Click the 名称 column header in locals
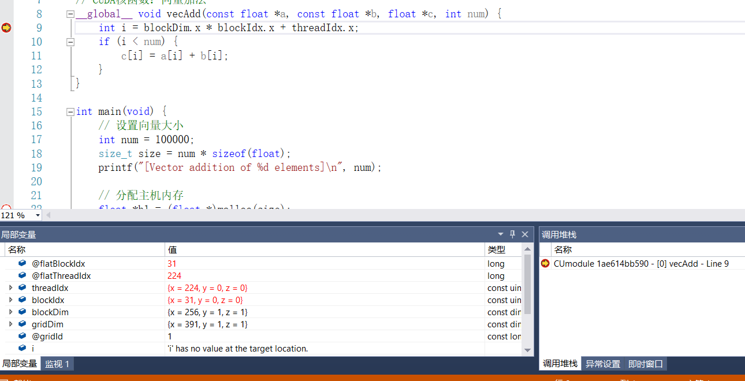The width and height of the screenshot is (745, 381). pyautogui.click(x=85, y=249)
